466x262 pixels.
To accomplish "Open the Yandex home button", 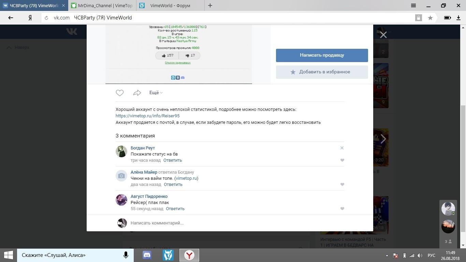I will pos(30,18).
